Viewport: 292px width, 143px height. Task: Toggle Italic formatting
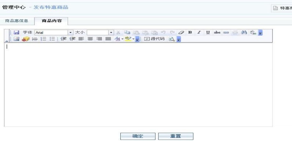(x=199, y=32)
